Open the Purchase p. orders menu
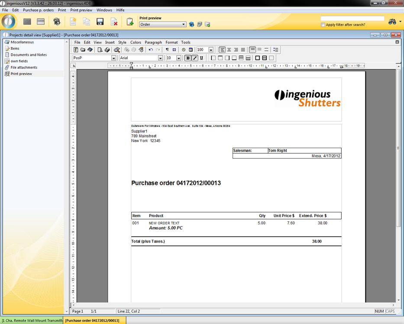 pyautogui.click(x=38, y=10)
